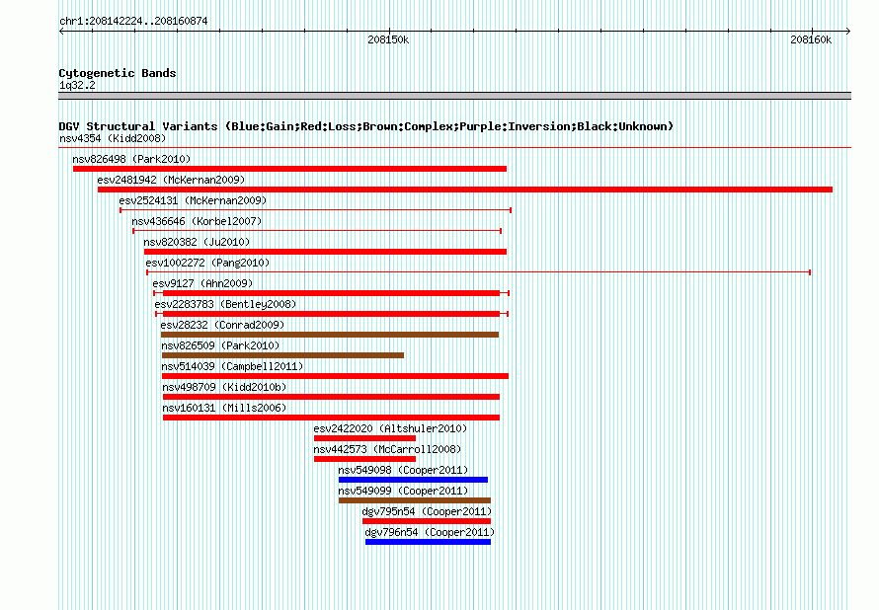
Task: Select the short red nsv442573 bar
Action: [x=365, y=459]
